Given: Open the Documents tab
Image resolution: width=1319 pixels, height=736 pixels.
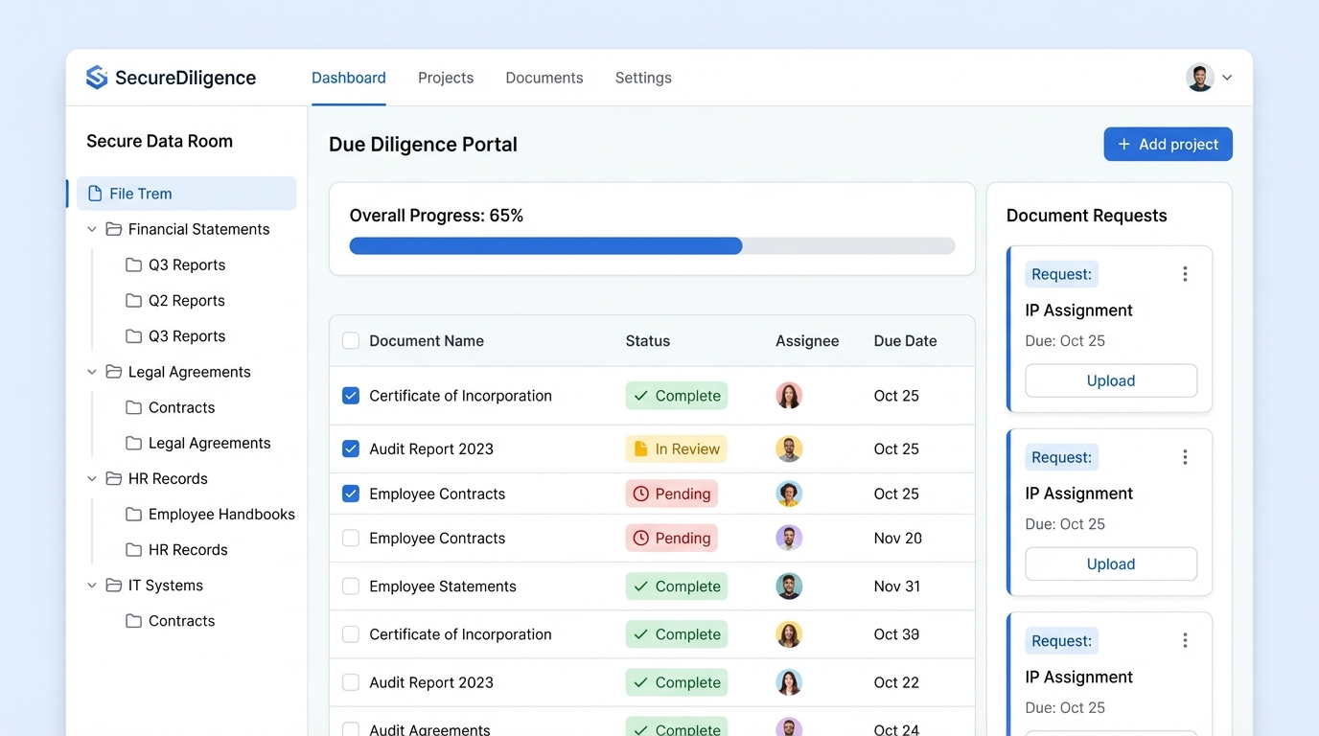Looking at the screenshot, I should [544, 78].
